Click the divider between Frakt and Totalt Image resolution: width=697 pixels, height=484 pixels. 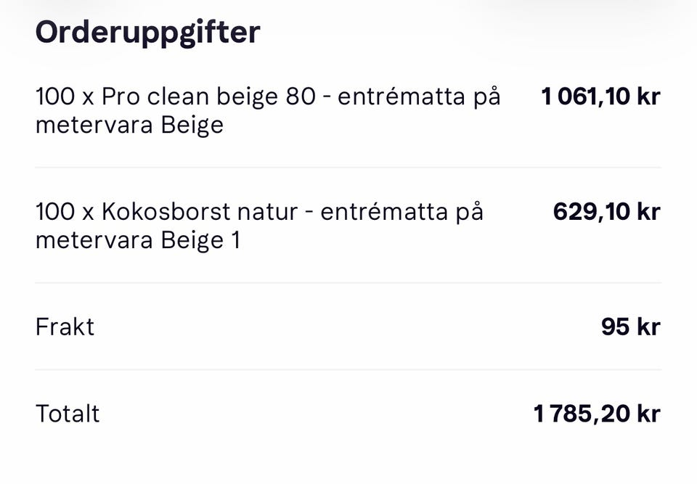click(348, 370)
